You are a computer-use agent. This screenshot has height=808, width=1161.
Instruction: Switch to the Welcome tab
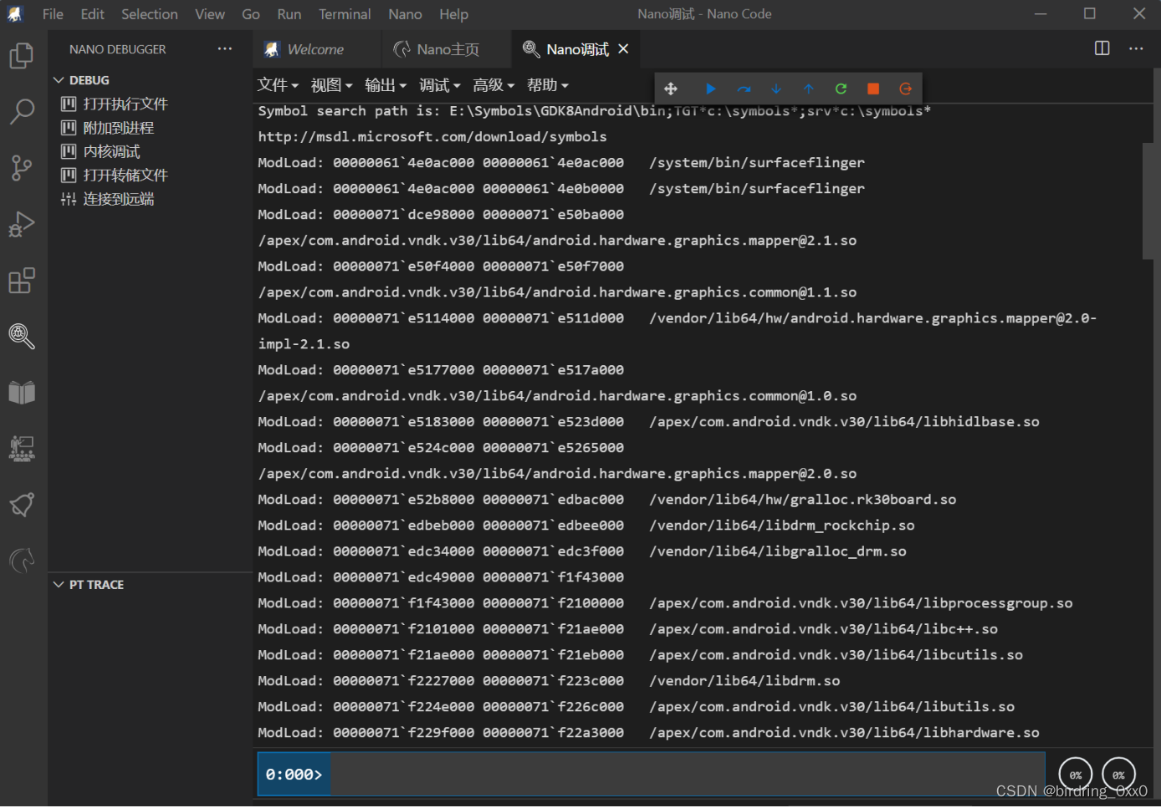pyautogui.click(x=316, y=48)
